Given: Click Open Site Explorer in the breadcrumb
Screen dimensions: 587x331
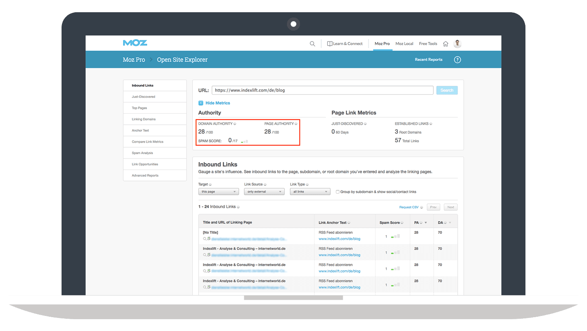Looking at the screenshot, I should pyautogui.click(x=182, y=60).
